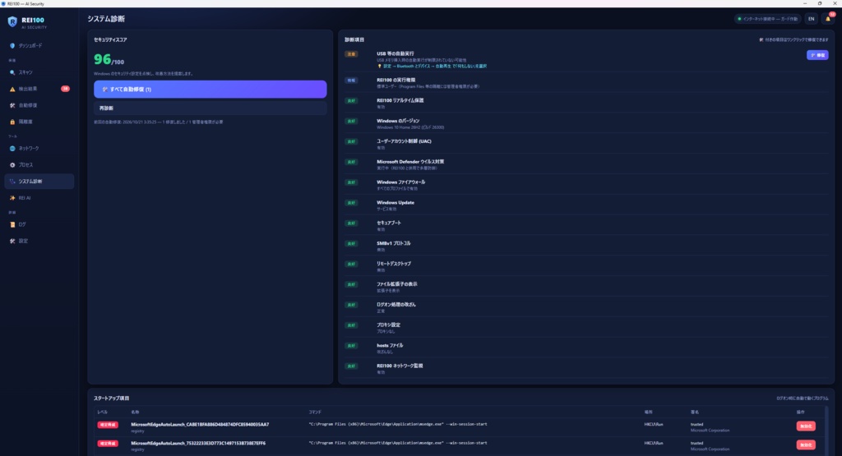Open ログ via the scroll icon

(x=12, y=225)
